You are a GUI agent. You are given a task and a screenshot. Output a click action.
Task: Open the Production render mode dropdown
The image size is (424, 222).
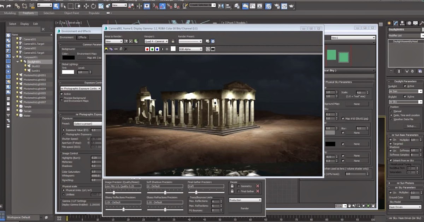pos(245,200)
